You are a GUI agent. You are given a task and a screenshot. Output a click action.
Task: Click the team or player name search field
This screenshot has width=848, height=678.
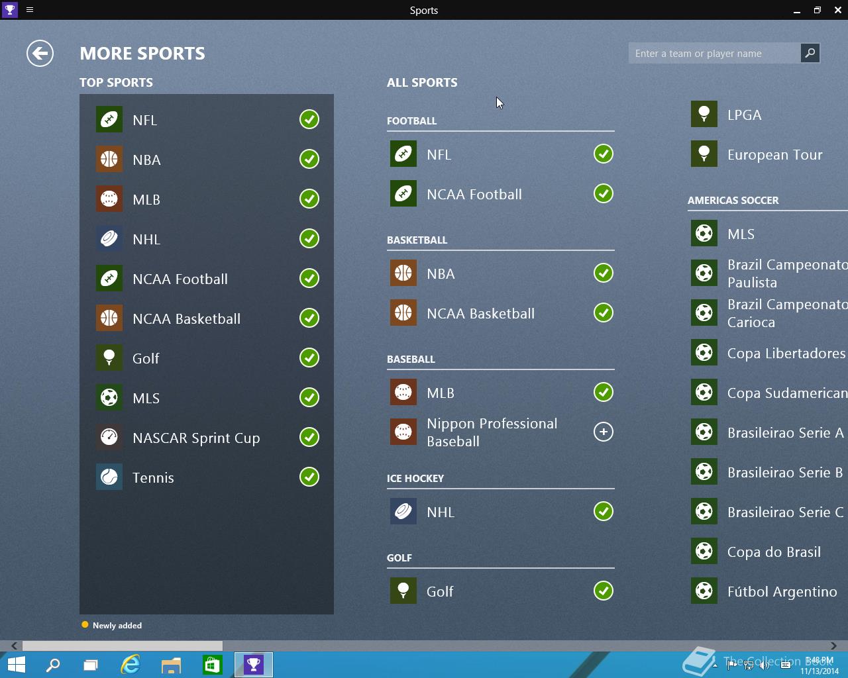[714, 53]
